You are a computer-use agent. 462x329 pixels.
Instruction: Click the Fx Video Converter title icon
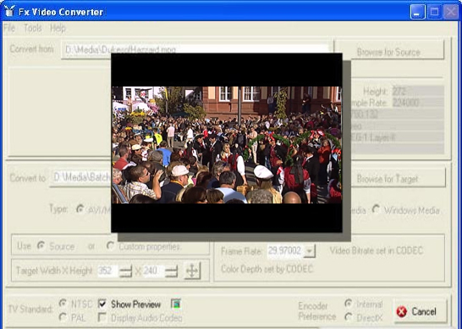[x=9, y=11]
